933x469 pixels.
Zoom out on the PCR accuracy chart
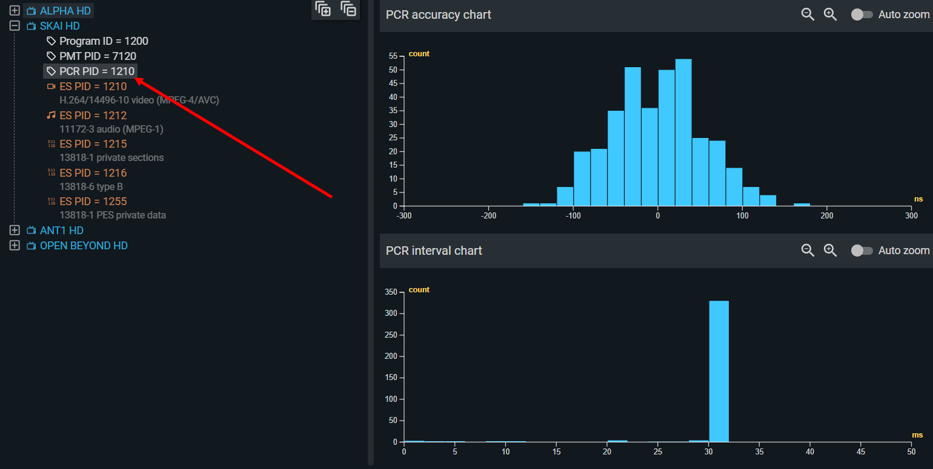click(x=808, y=15)
